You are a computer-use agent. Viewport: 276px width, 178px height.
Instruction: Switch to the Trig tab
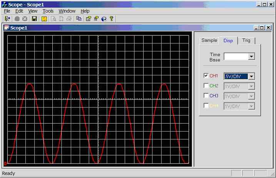246,40
